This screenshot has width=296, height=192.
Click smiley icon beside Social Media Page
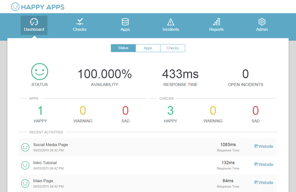pyautogui.click(x=25, y=147)
